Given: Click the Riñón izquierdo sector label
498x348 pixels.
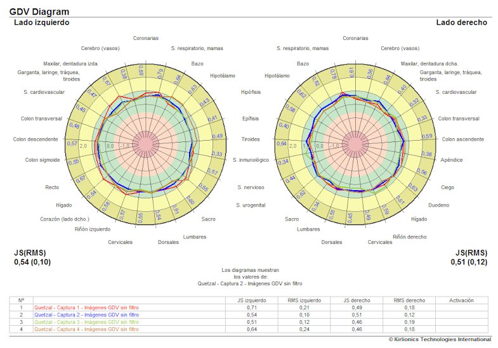Looking at the screenshot, I should point(93,229).
